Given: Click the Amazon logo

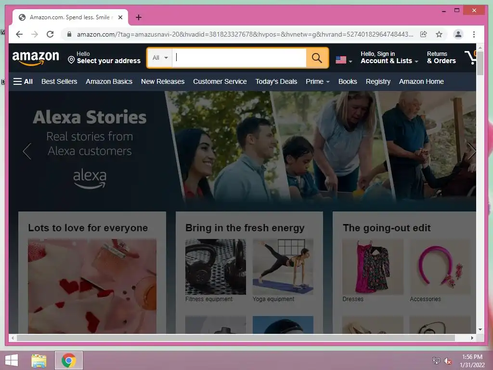Looking at the screenshot, I should [x=36, y=58].
